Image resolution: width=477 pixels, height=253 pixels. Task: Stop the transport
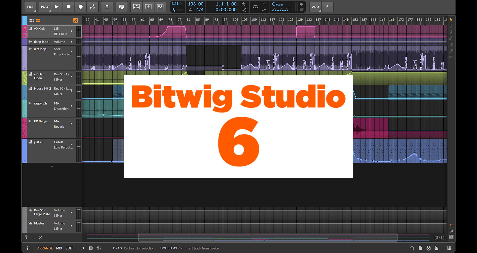(x=69, y=7)
